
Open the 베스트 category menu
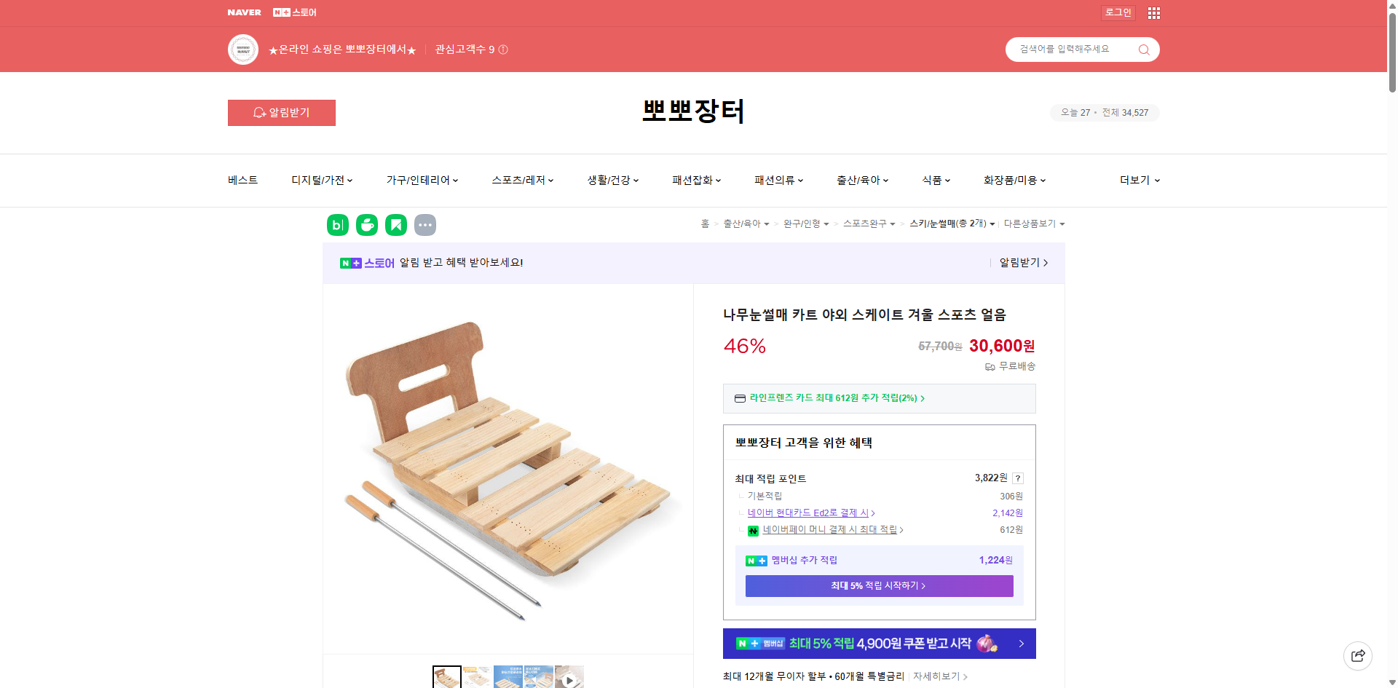(241, 180)
